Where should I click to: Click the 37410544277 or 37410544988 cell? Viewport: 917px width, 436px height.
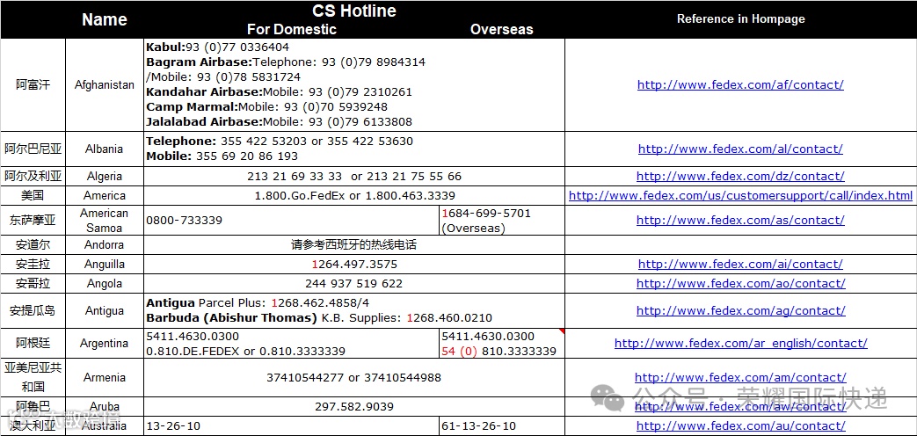click(353, 378)
